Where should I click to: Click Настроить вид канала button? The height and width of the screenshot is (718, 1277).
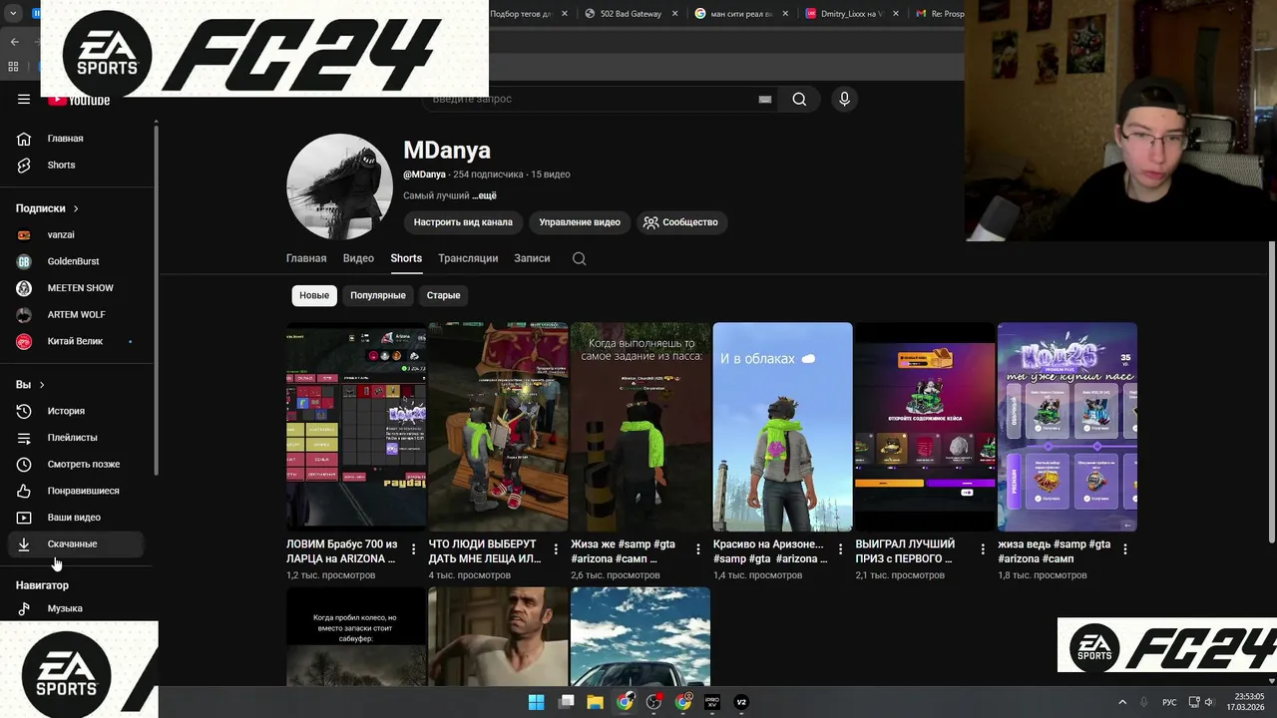(x=463, y=222)
